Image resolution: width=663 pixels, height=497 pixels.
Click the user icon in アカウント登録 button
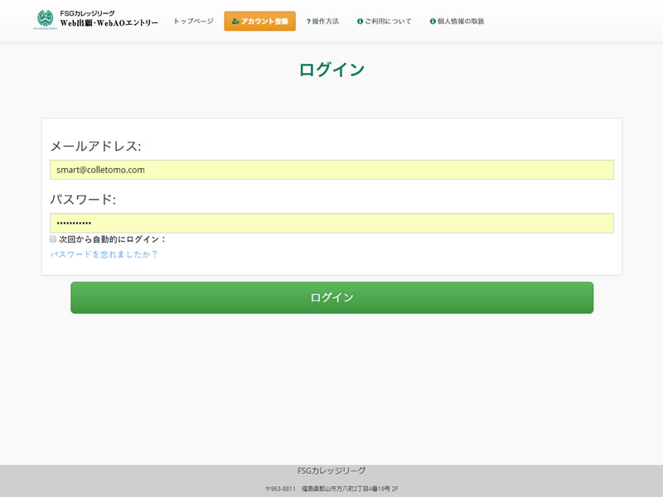click(235, 22)
